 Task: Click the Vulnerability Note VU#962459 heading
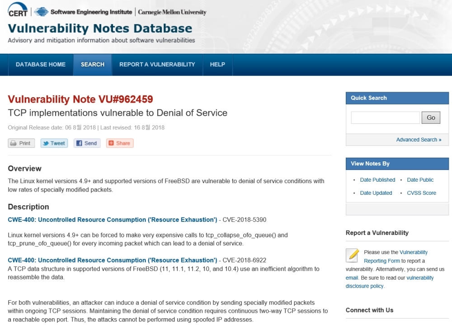pyautogui.click(x=80, y=99)
